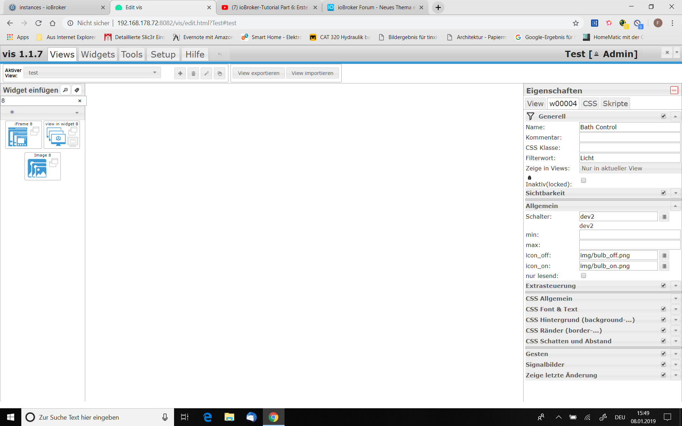This screenshot has width=682, height=426.
Task: Rename the view using pencil icon
Action: click(x=206, y=73)
